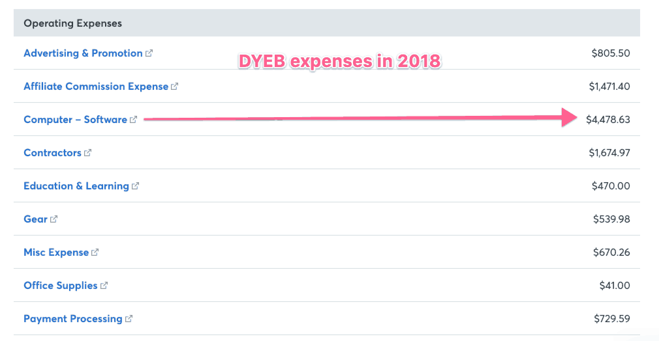Select the Education & Learning link

click(76, 186)
